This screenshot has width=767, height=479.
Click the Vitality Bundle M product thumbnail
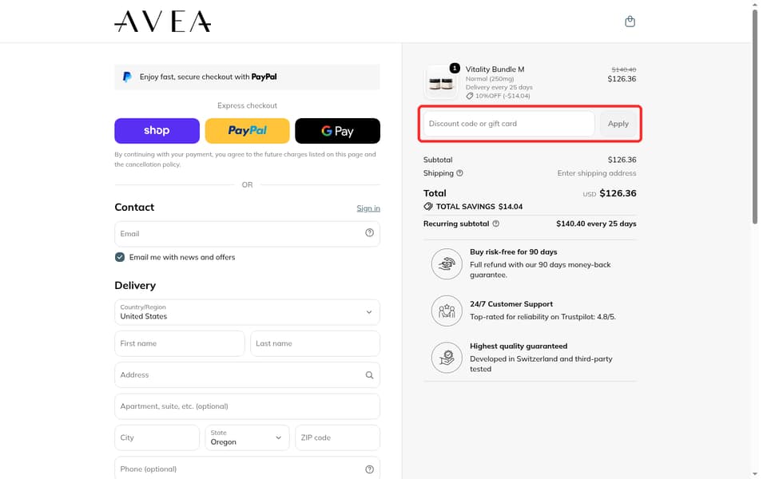(440, 82)
